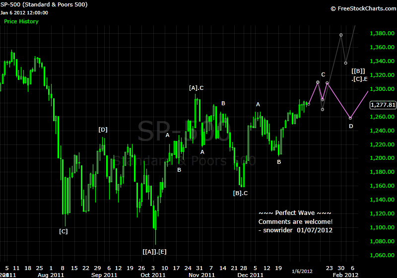Click the 1,360.00 price axis label
Viewport: 397px width, 278px height.
(382, 47)
